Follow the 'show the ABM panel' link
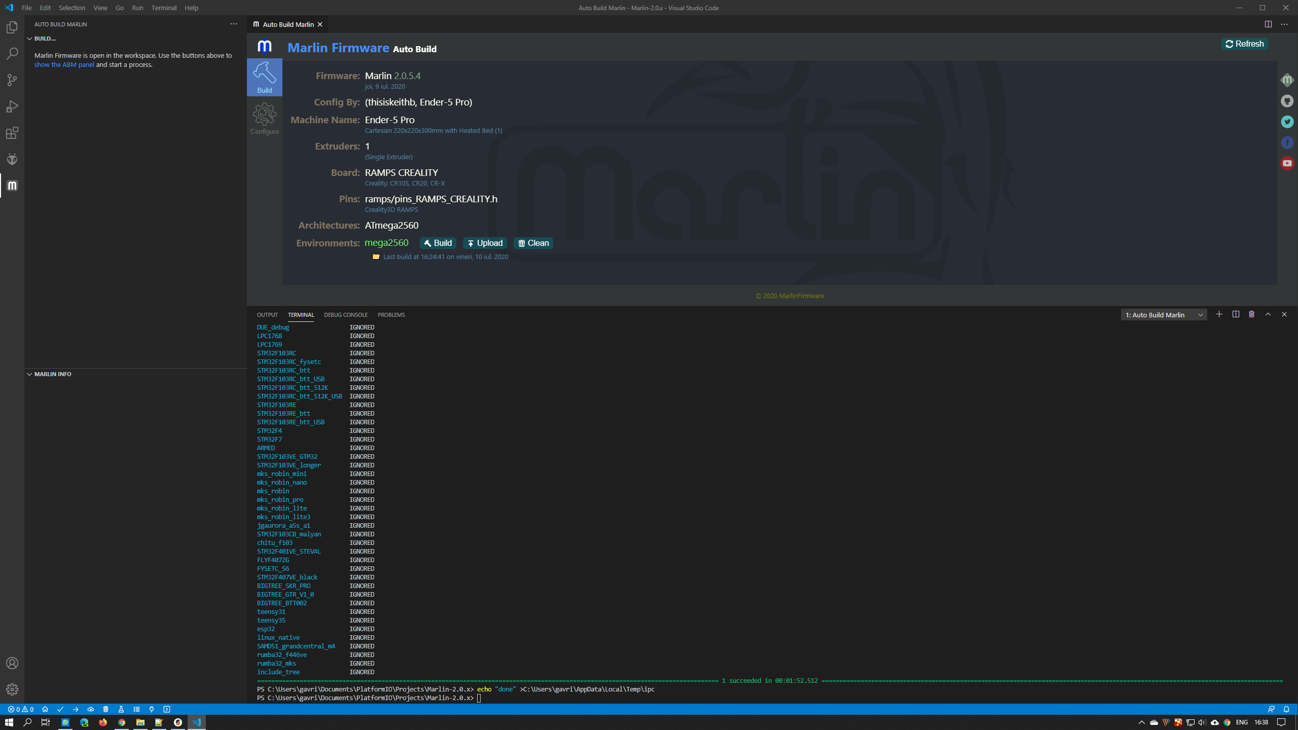Screen dimensions: 1298x730 click(64, 64)
